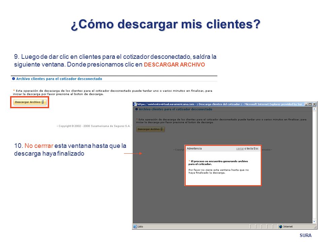Click the scroll down arrow in the browser window

(x=314, y=221)
